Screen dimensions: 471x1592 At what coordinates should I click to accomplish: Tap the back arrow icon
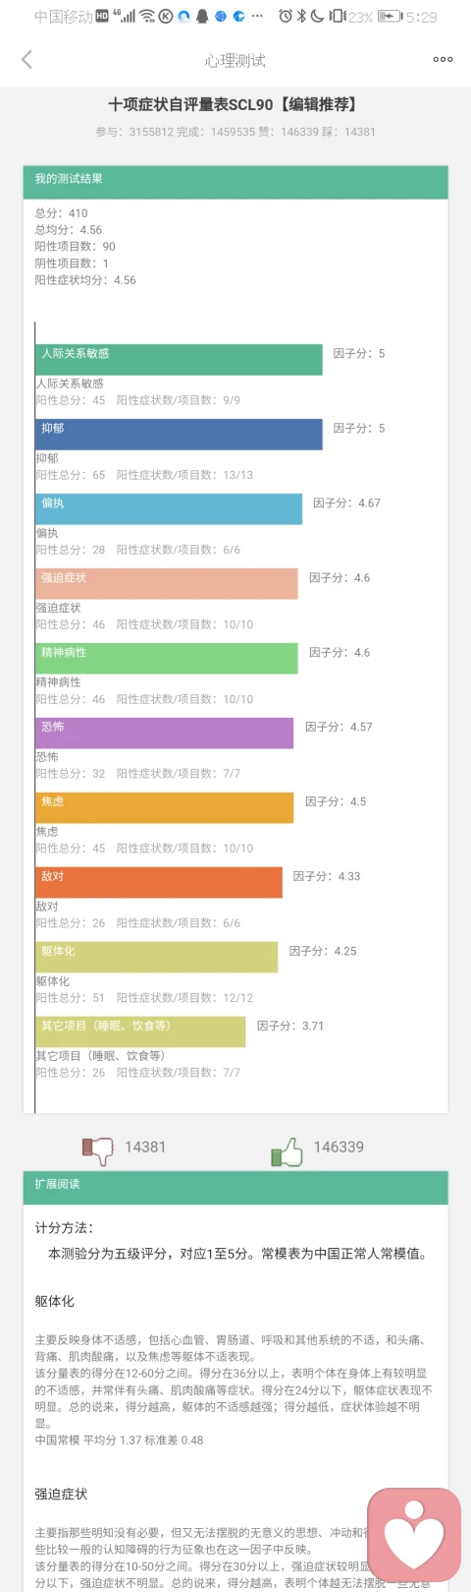point(26,59)
